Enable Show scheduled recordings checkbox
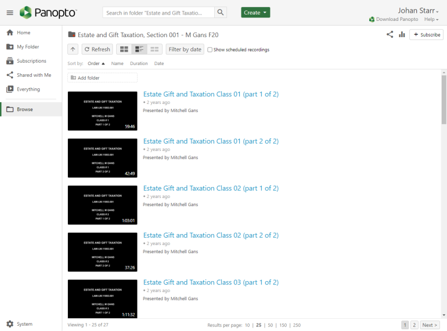Screen dimensions: 447x331 [x=210, y=50]
